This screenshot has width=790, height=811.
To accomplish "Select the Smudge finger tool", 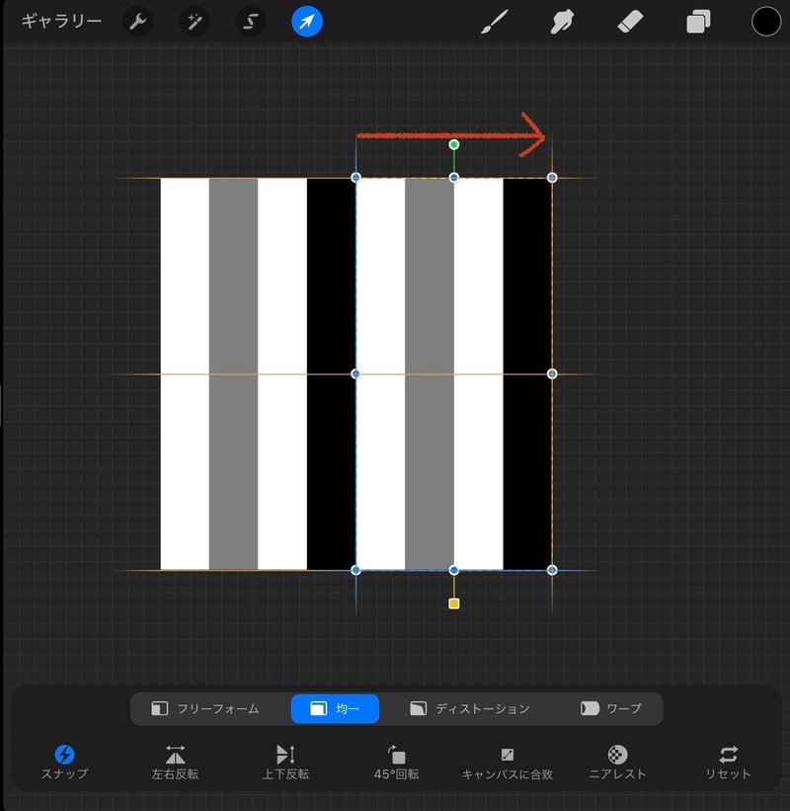I will click(562, 23).
